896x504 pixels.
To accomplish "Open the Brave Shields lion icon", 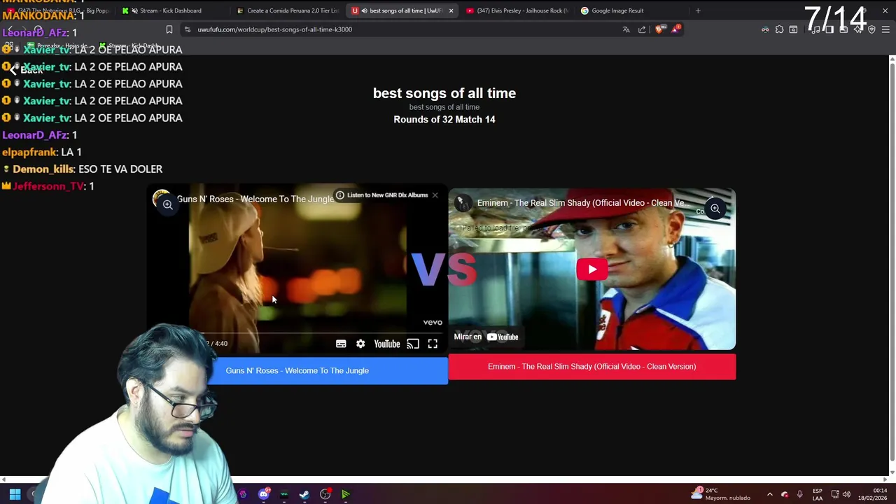I will click(x=659, y=29).
